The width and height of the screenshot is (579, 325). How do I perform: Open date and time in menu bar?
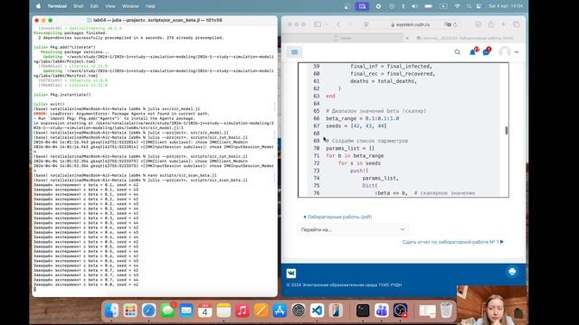(506, 6)
